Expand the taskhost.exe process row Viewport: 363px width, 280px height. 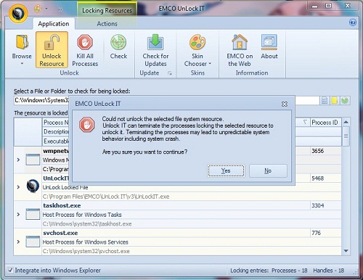pyautogui.click(x=18, y=214)
